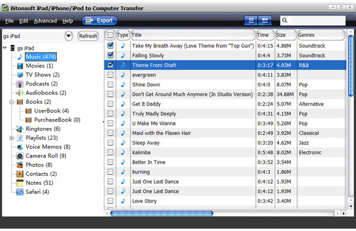
Task: Click music note icon for Shine Down
Action: point(123,84)
